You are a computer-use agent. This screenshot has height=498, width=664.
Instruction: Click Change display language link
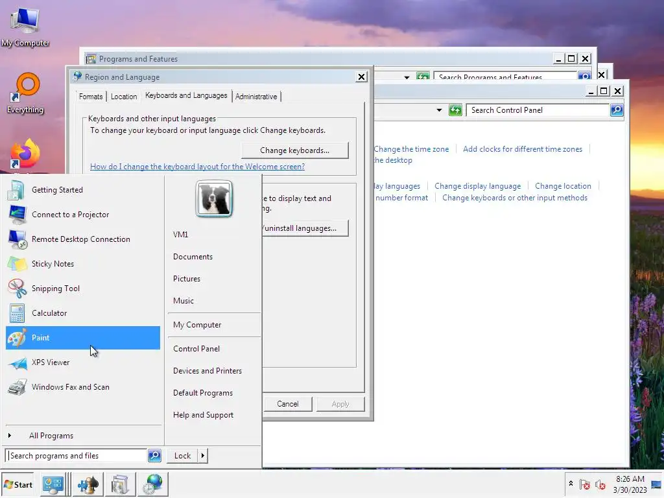478,186
